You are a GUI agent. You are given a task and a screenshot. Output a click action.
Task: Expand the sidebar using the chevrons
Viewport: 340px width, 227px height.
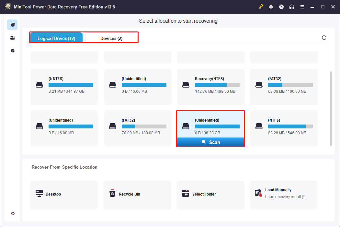point(12,213)
